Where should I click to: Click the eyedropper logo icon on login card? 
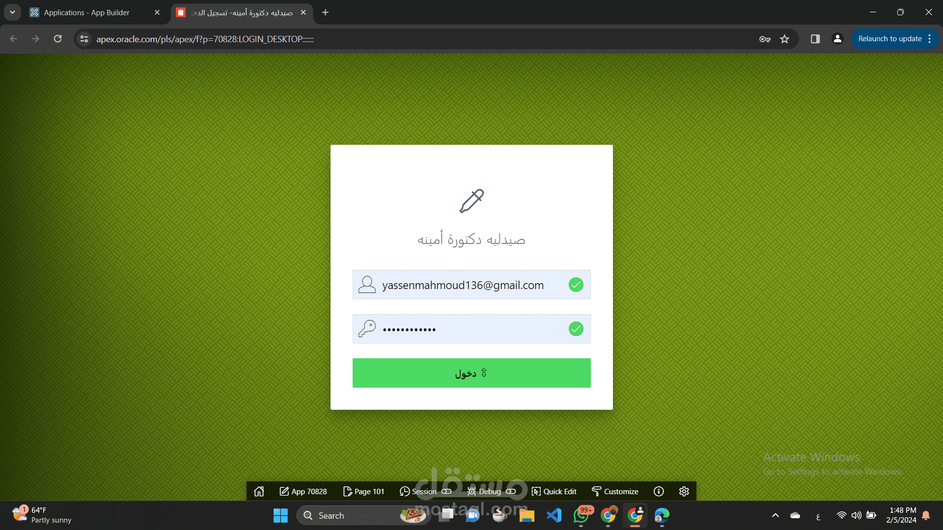(x=471, y=201)
